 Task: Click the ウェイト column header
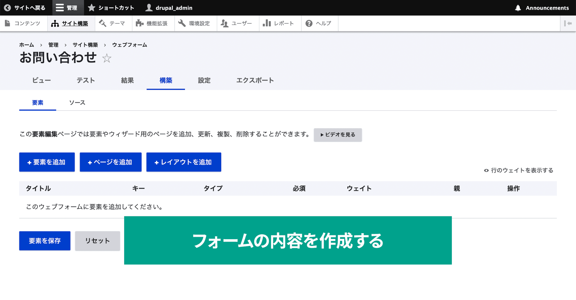pyautogui.click(x=359, y=189)
